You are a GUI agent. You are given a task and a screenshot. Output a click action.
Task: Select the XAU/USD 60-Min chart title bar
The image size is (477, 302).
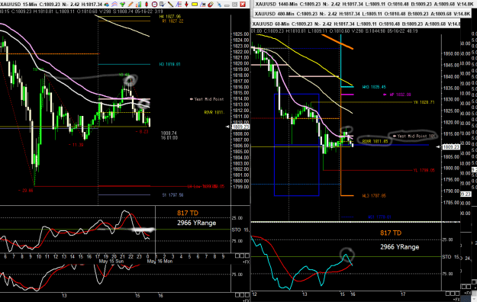(x=356, y=24)
